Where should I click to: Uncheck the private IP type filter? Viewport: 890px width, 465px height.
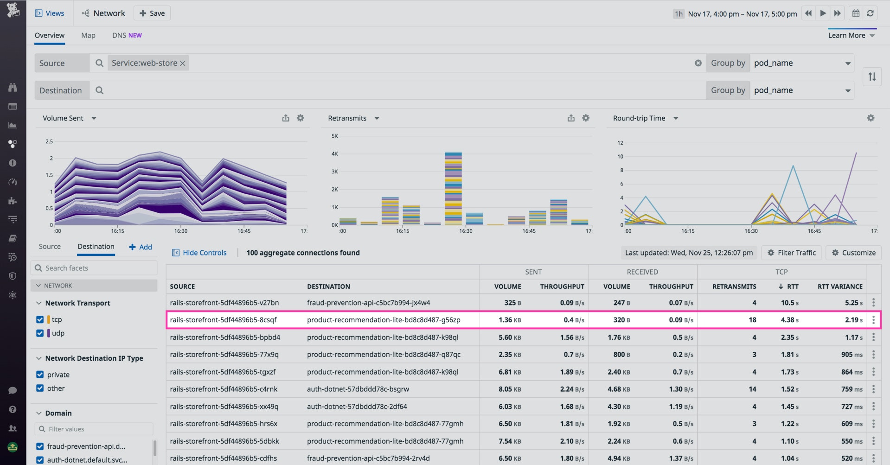39,375
